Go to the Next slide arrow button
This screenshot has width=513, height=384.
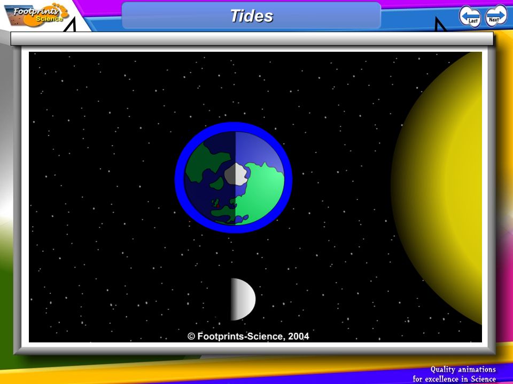coord(496,15)
